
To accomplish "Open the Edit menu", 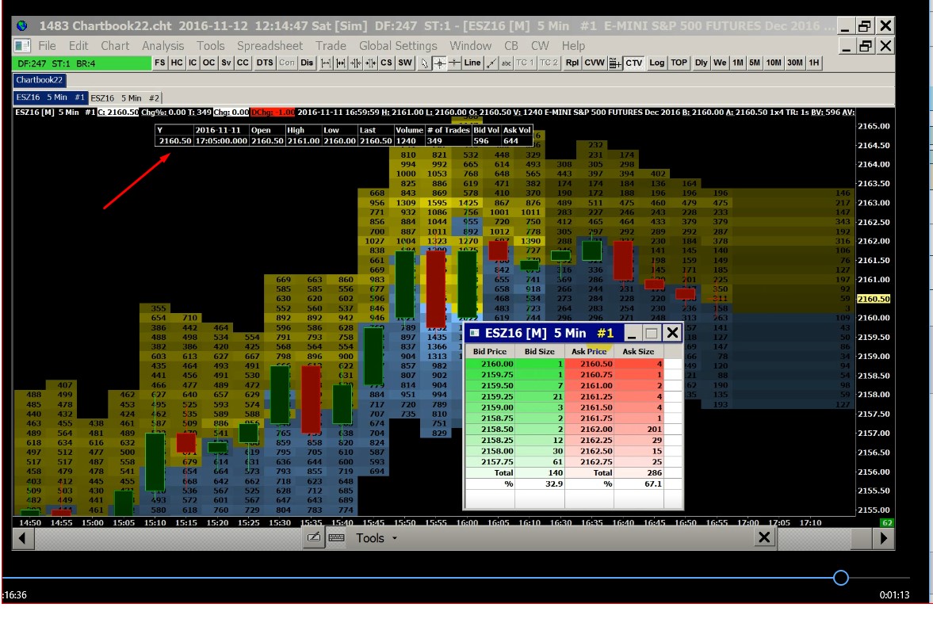I will 78,46.
